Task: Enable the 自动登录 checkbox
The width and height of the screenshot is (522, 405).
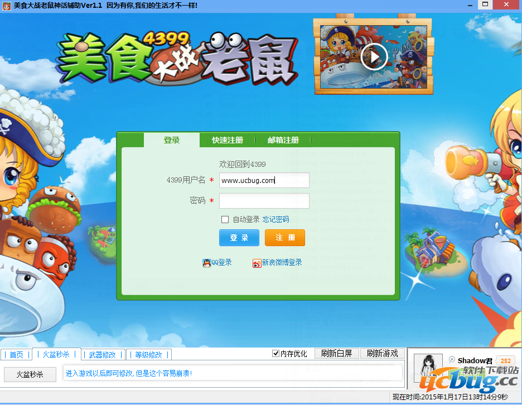Action: tap(225, 220)
